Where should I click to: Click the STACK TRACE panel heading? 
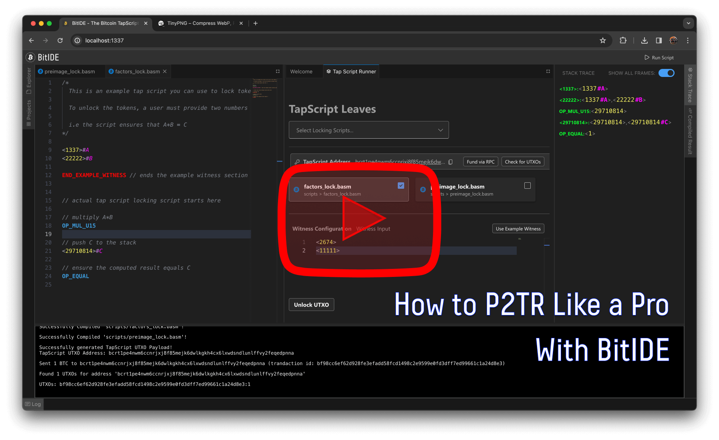(578, 73)
